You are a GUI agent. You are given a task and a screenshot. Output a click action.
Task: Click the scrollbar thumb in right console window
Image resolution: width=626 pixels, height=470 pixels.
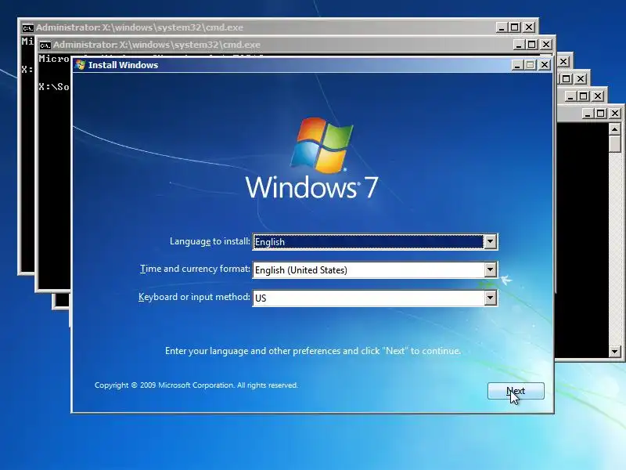pos(615,144)
